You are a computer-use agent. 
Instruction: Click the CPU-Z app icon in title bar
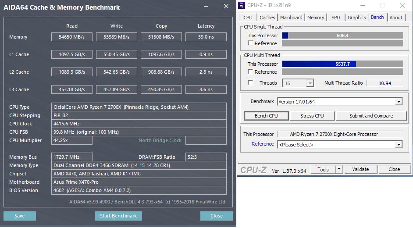[x=242, y=5]
